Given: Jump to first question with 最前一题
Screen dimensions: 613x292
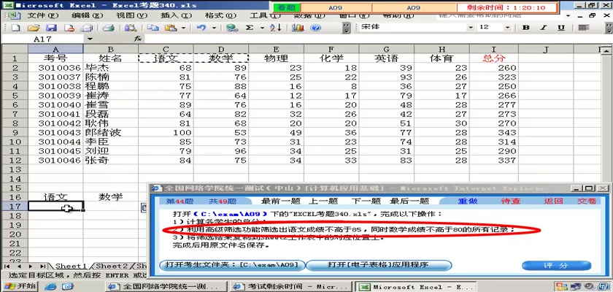Looking at the screenshot, I should coord(280,201).
